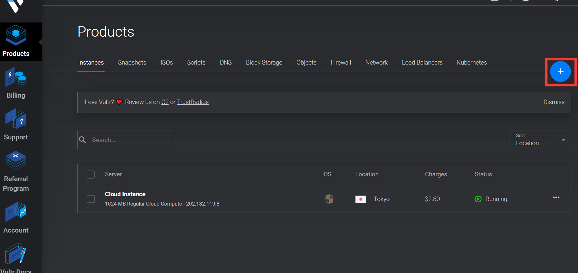The width and height of the screenshot is (578, 273).
Task: Check the Cloud Instance row checkbox
Action: point(91,199)
